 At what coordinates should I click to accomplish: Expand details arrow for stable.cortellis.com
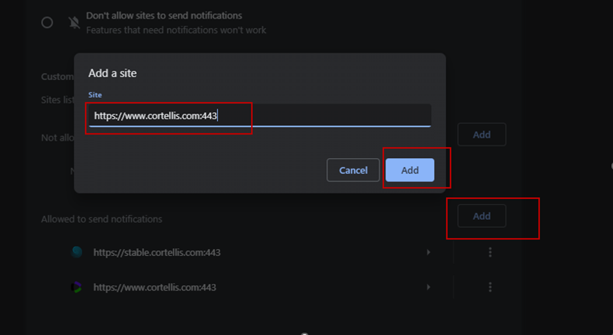pos(428,252)
